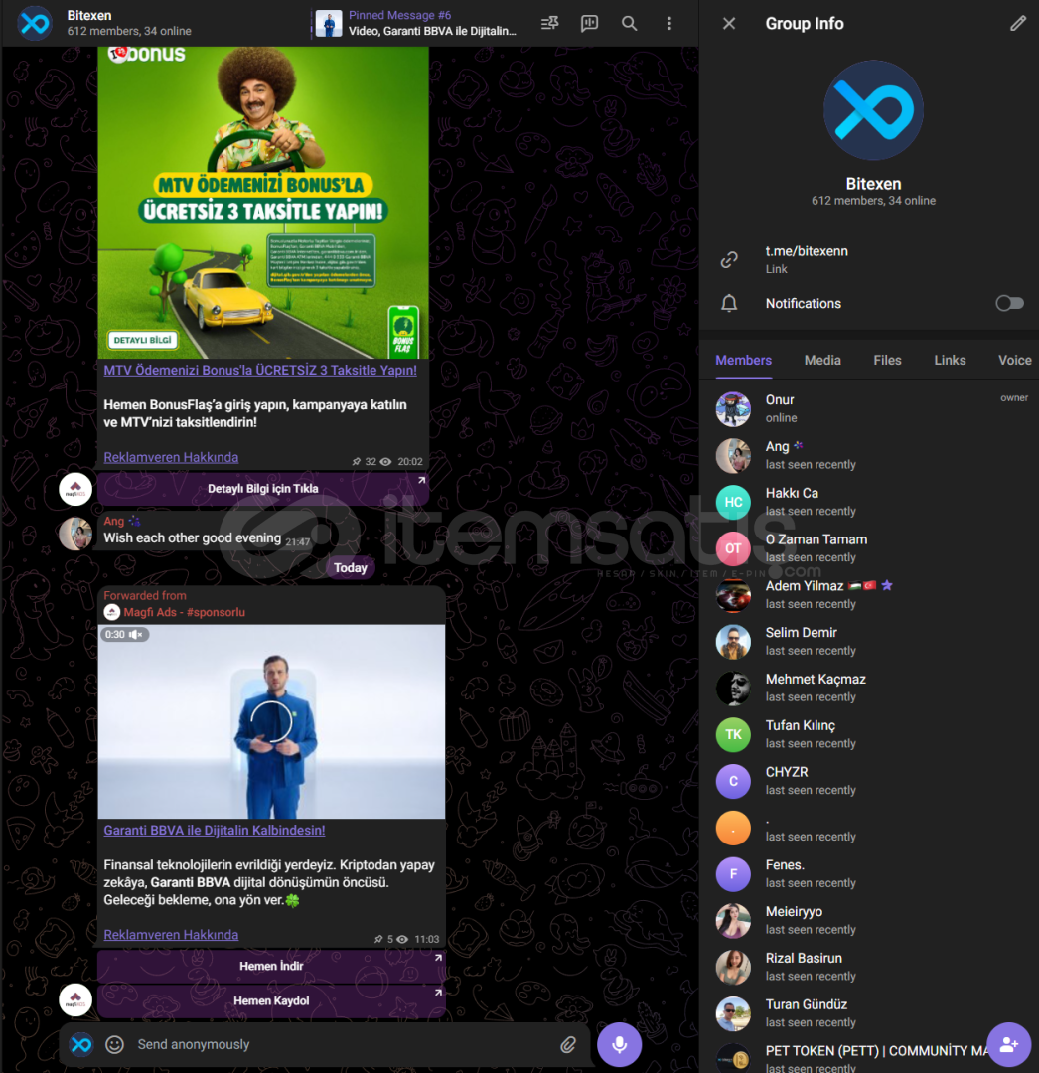1039x1073 pixels.
Task: Toggle the Notifications switch
Action: coord(1009,303)
